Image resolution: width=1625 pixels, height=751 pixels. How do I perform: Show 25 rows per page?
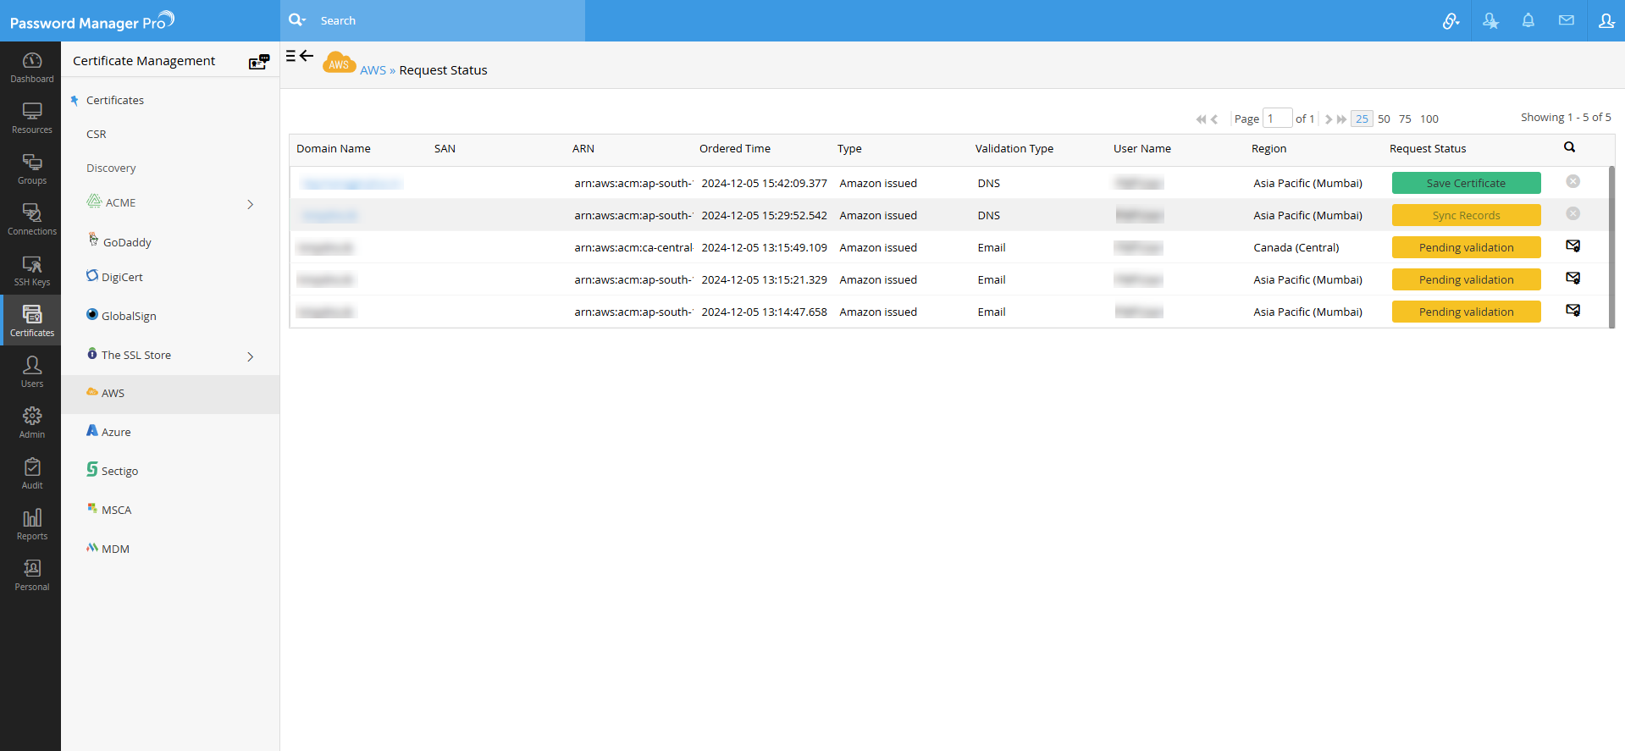pos(1362,119)
